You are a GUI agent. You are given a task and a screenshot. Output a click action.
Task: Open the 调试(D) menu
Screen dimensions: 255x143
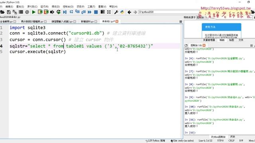coord(56,6)
